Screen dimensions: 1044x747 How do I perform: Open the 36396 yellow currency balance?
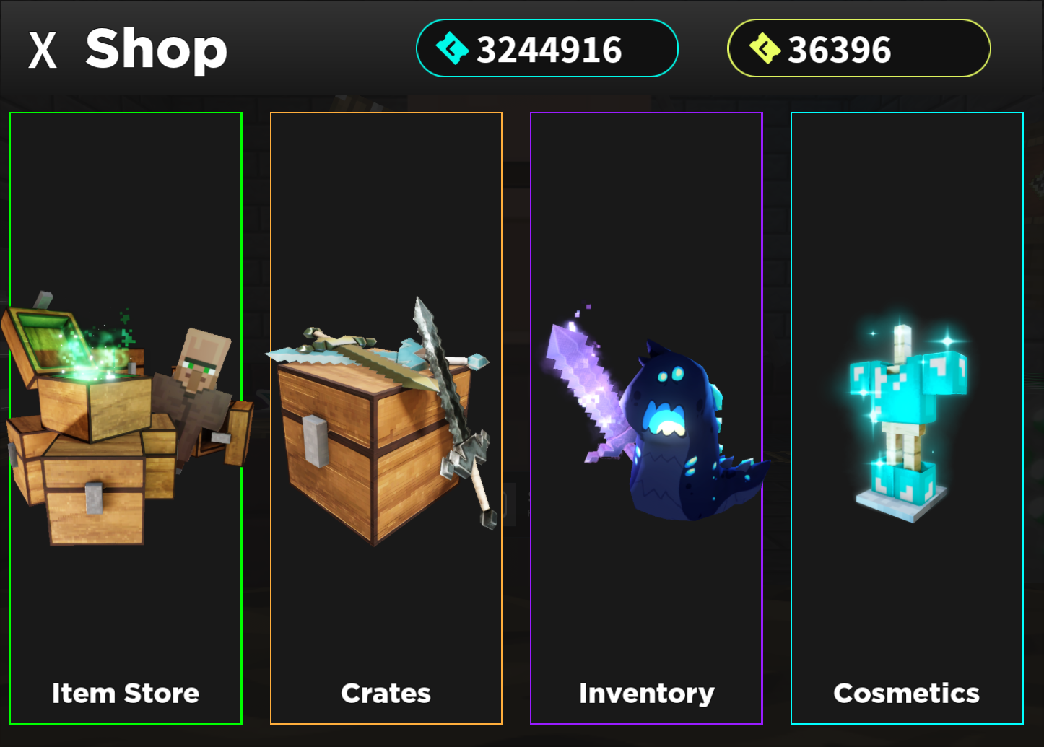[x=859, y=48]
